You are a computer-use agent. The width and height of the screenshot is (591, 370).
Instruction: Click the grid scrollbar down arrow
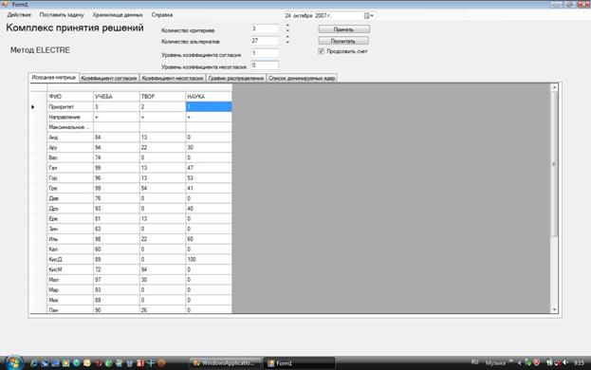pyautogui.click(x=554, y=309)
